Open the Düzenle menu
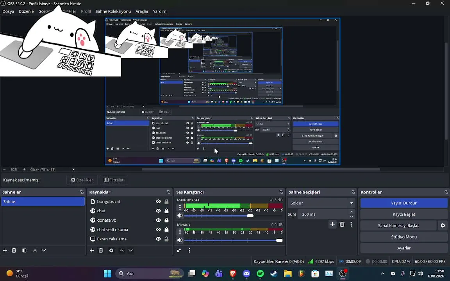Viewport: 450px width, 281px height. pyautogui.click(x=26, y=11)
